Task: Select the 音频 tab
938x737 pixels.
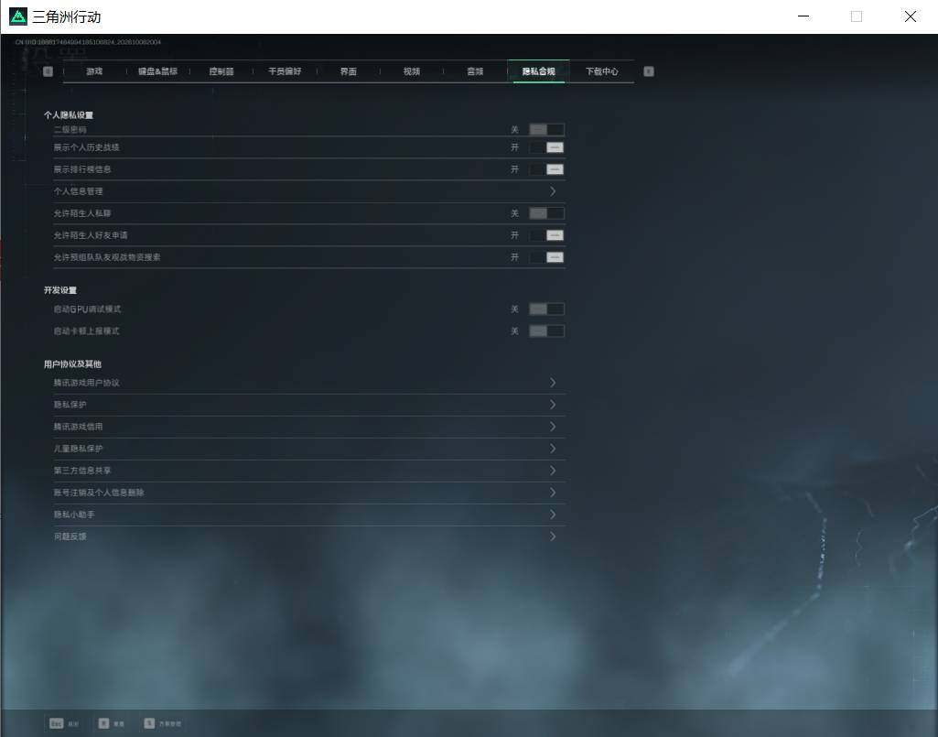Action: [475, 71]
